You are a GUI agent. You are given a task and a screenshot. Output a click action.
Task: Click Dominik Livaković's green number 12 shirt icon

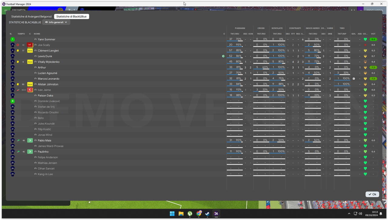coord(12,101)
